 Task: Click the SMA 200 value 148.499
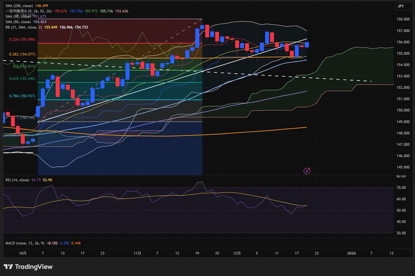(41, 6)
